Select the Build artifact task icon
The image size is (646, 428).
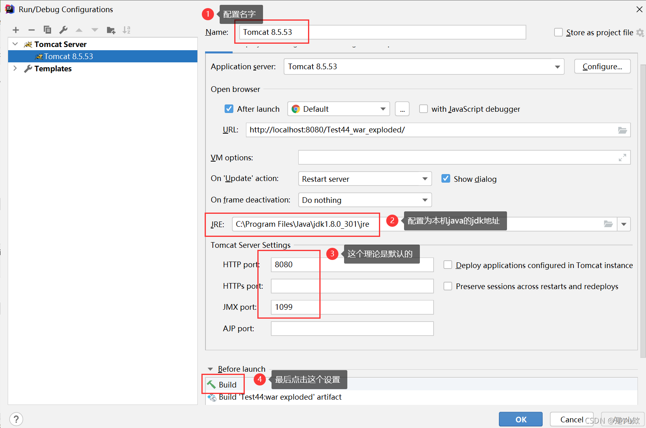pyautogui.click(x=212, y=397)
